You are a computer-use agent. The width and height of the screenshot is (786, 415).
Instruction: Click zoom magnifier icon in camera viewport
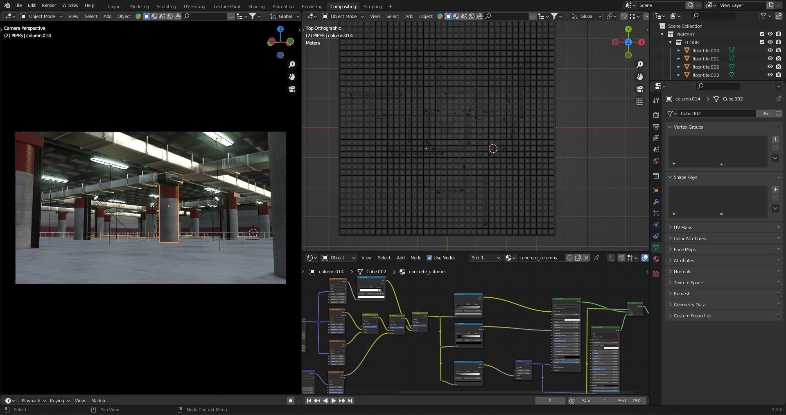292,65
